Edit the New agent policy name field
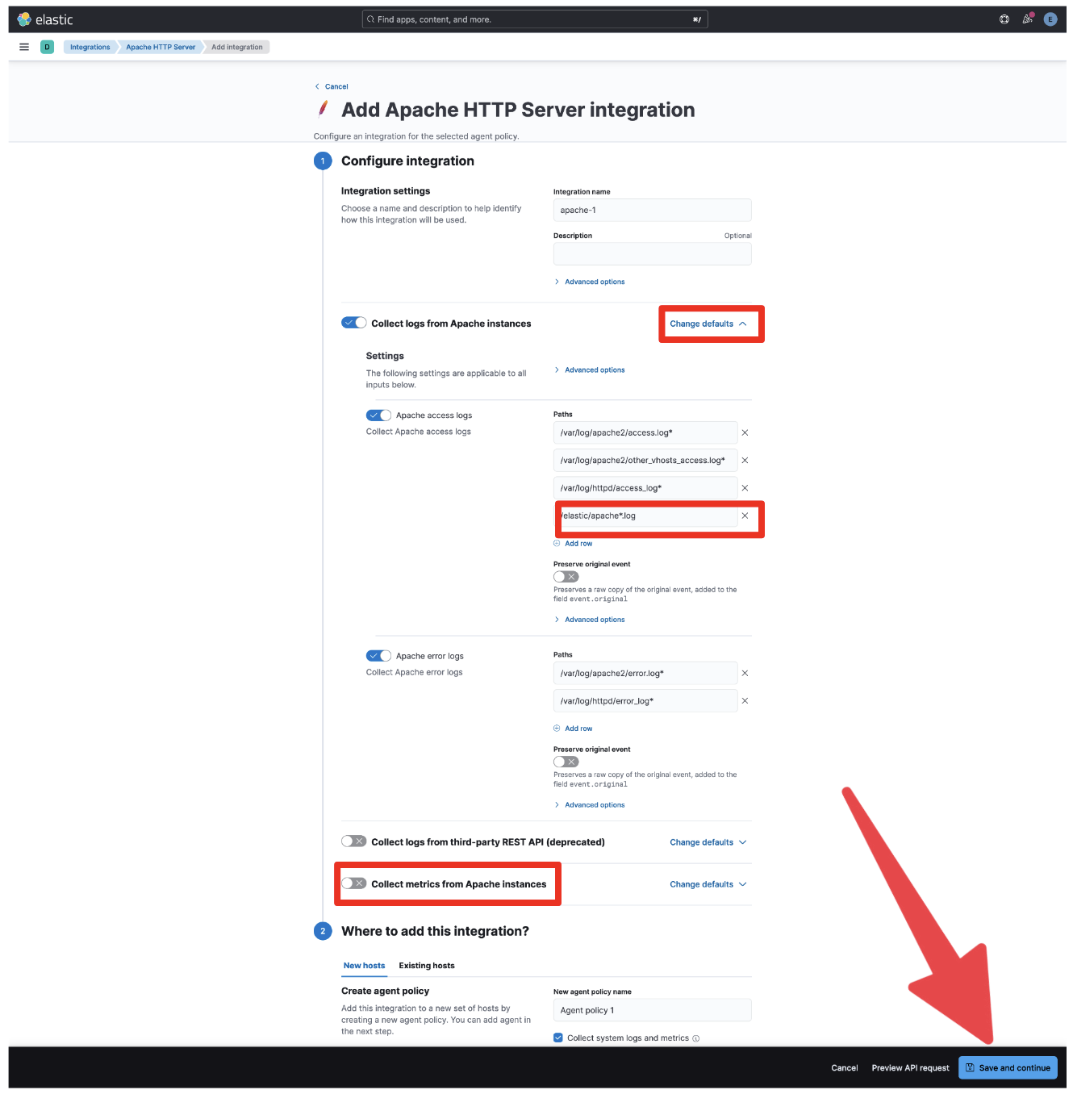 652,1010
